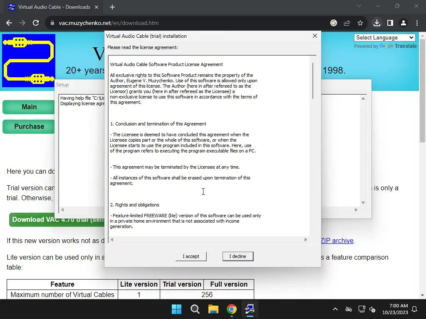Viewport: 426px width, 319px height.
Task: Click the page scrollbar down arrow
Action: [x=422, y=295]
